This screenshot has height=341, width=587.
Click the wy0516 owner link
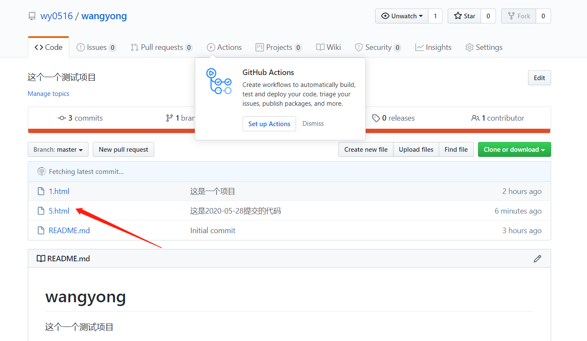point(57,16)
